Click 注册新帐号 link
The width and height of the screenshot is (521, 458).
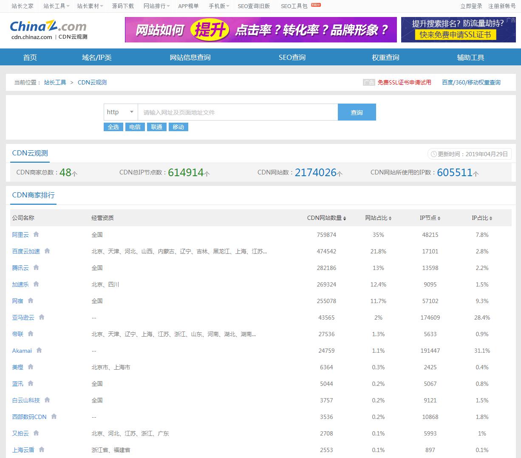tap(502, 6)
